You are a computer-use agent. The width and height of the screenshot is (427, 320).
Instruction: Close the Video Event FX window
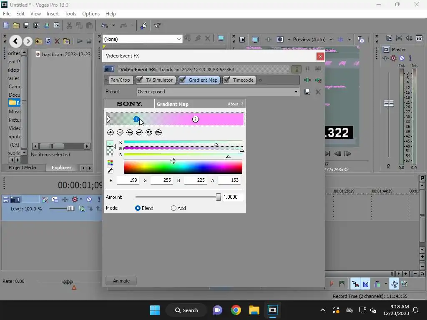pyautogui.click(x=320, y=56)
